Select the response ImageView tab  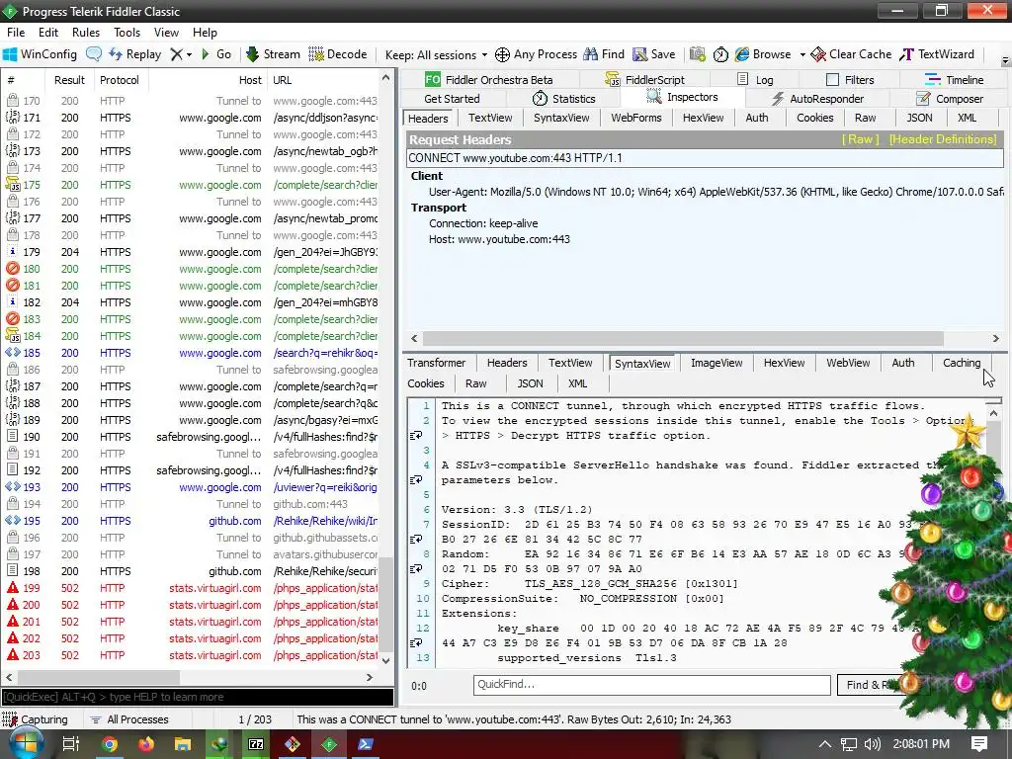pos(717,363)
